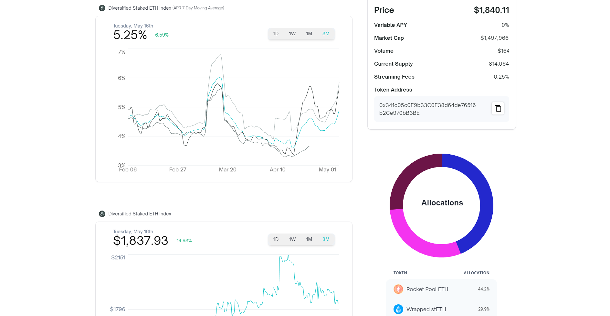
Task: Click the ALLOCATION column header
Action: 477,273
